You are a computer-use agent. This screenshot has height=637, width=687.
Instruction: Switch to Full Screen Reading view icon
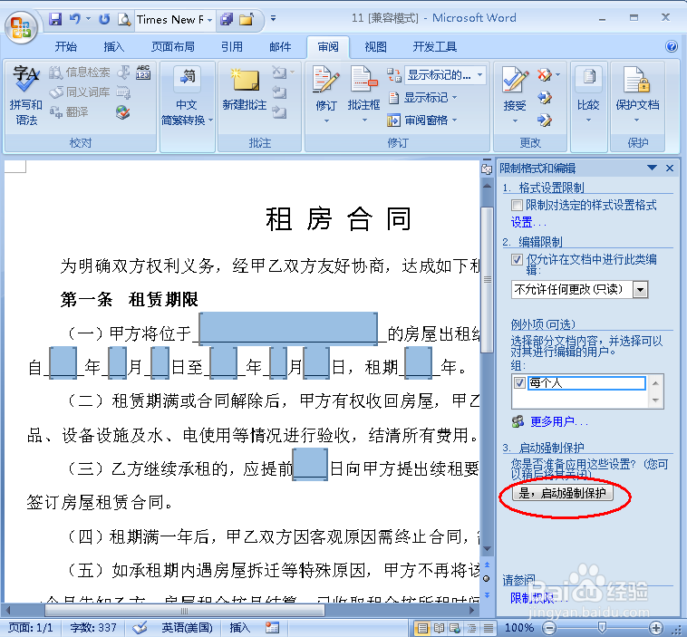(439, 628)
